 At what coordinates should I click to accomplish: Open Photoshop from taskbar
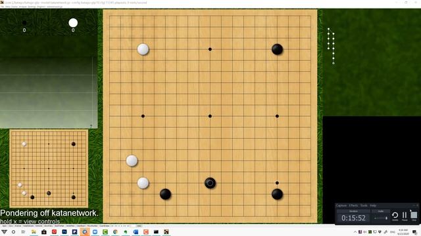pos(64,231)
